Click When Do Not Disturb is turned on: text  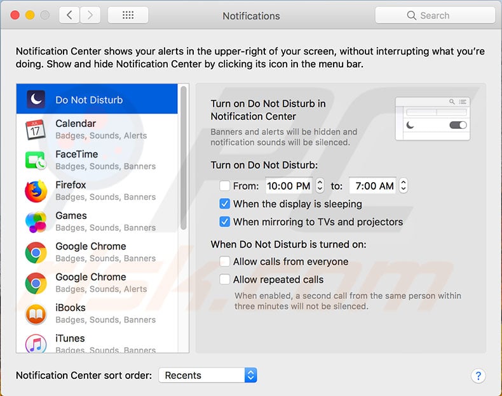pos(288,244)
